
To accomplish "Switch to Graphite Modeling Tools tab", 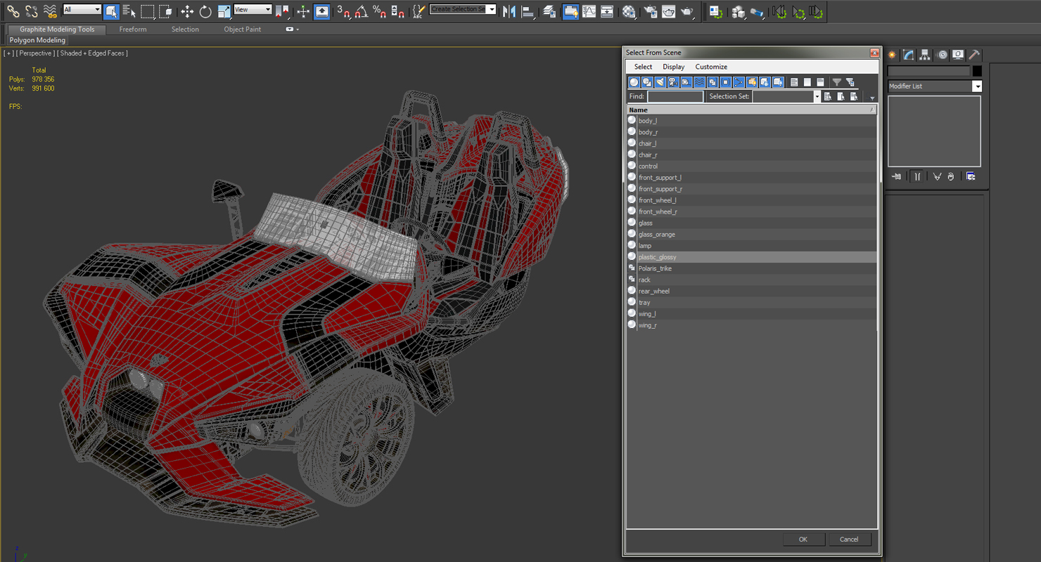I will point(57,30).
